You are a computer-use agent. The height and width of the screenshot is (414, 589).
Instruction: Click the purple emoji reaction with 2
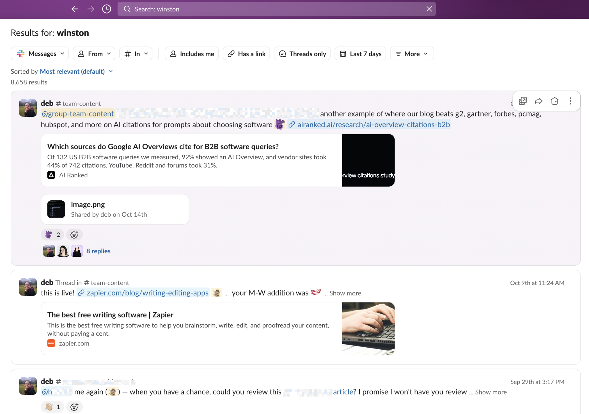52,235
